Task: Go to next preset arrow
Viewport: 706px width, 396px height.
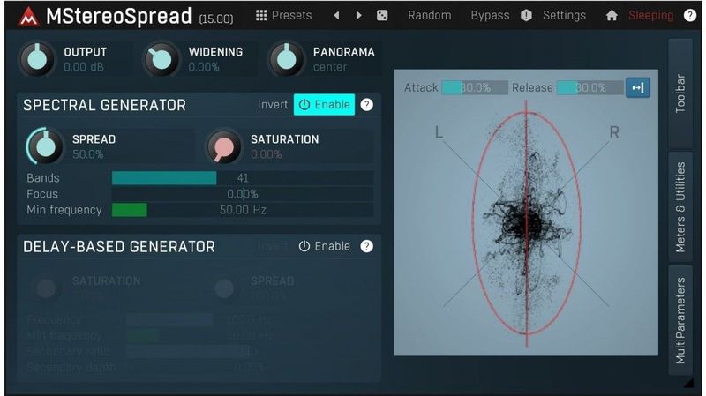Action: (359, 15)
